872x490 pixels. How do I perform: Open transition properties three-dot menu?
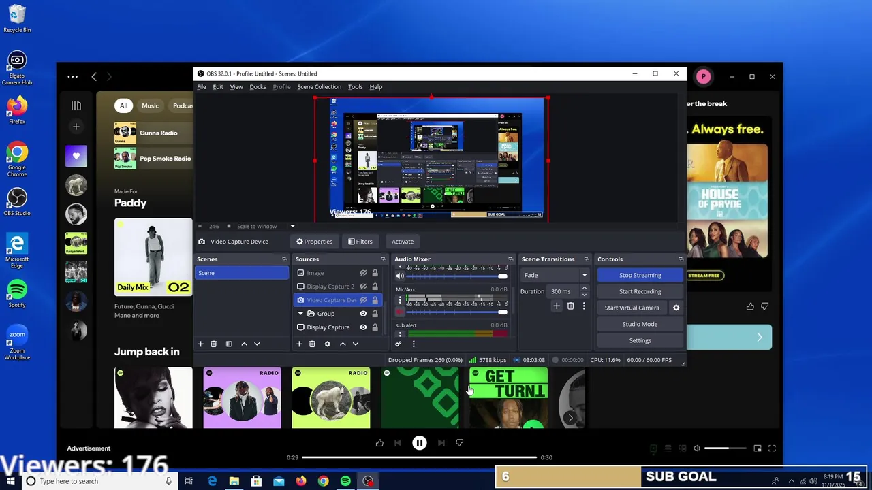[584, 306]
